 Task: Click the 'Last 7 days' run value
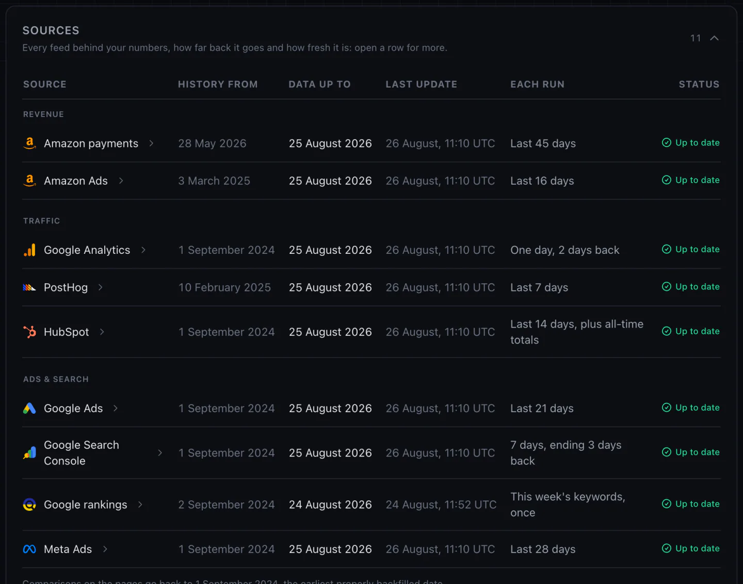[539, 287]
